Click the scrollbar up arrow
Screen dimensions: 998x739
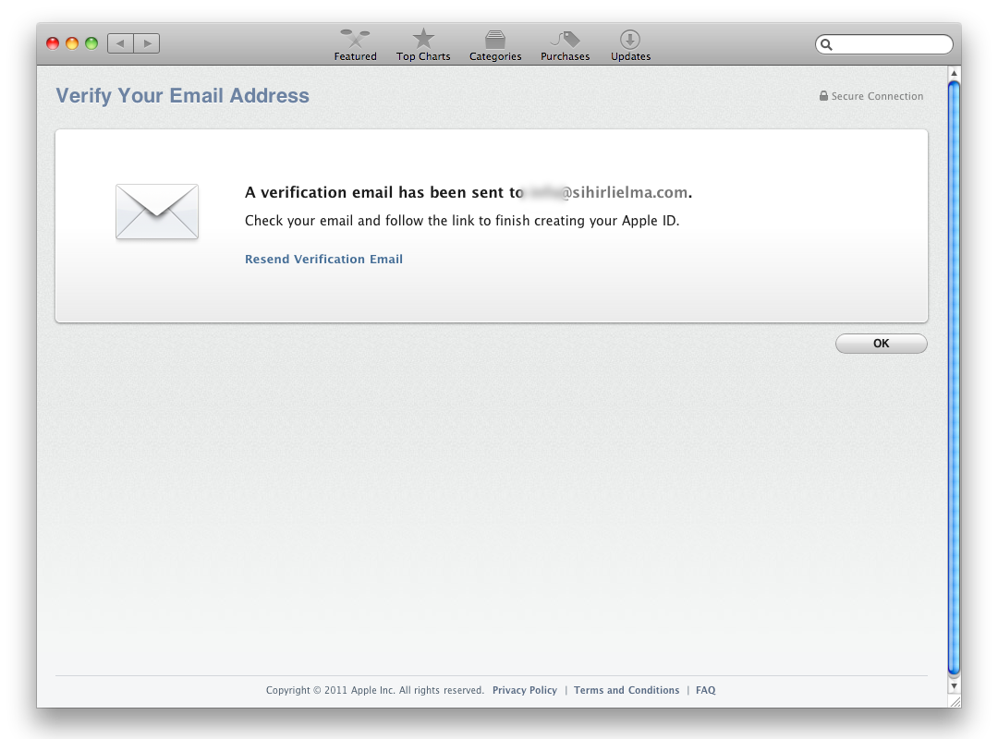pos(954,73)
